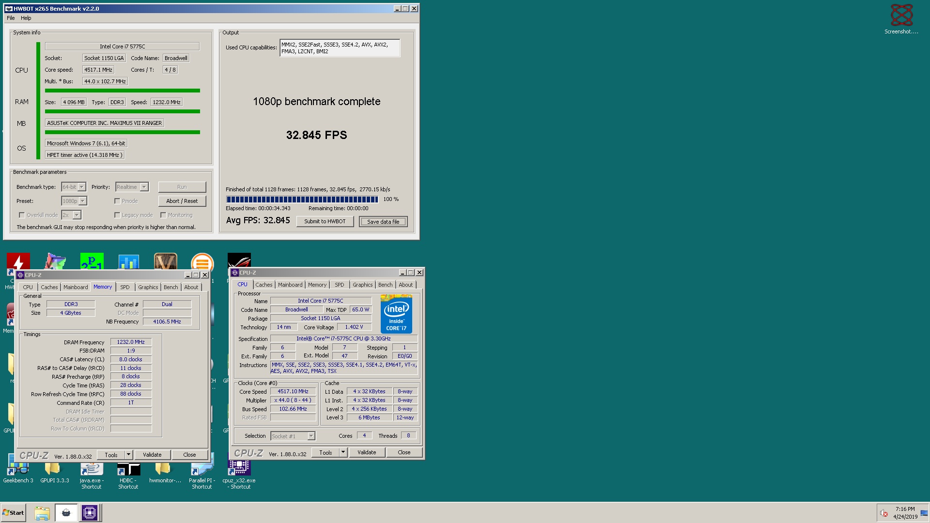Click the DRAM Frequency 1232.0 MHz value
The width and height of the screenshot is (930, 523).
(131, 342)
